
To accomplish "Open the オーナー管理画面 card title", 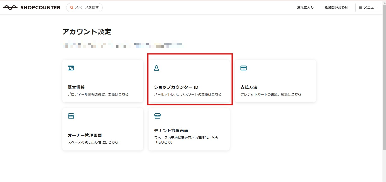I will 85,135.
